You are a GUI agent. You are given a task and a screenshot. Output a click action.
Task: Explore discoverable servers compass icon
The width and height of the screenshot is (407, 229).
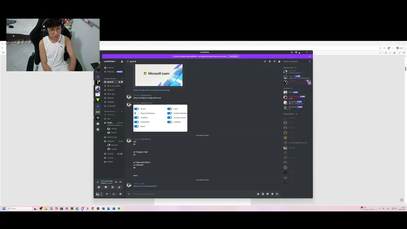(98, 129)
